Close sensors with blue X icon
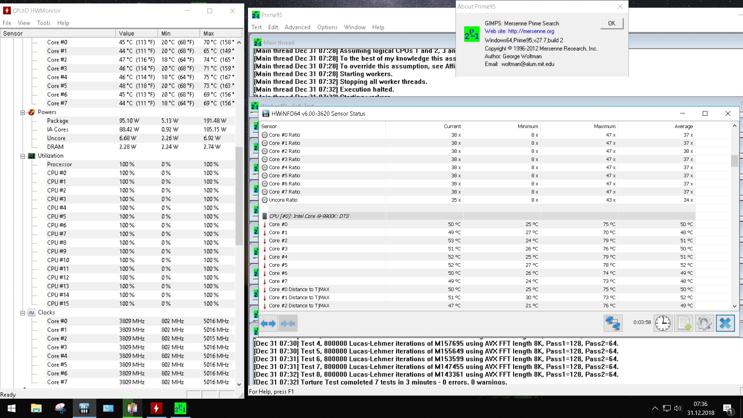The image size is (743, 418). 725,323
